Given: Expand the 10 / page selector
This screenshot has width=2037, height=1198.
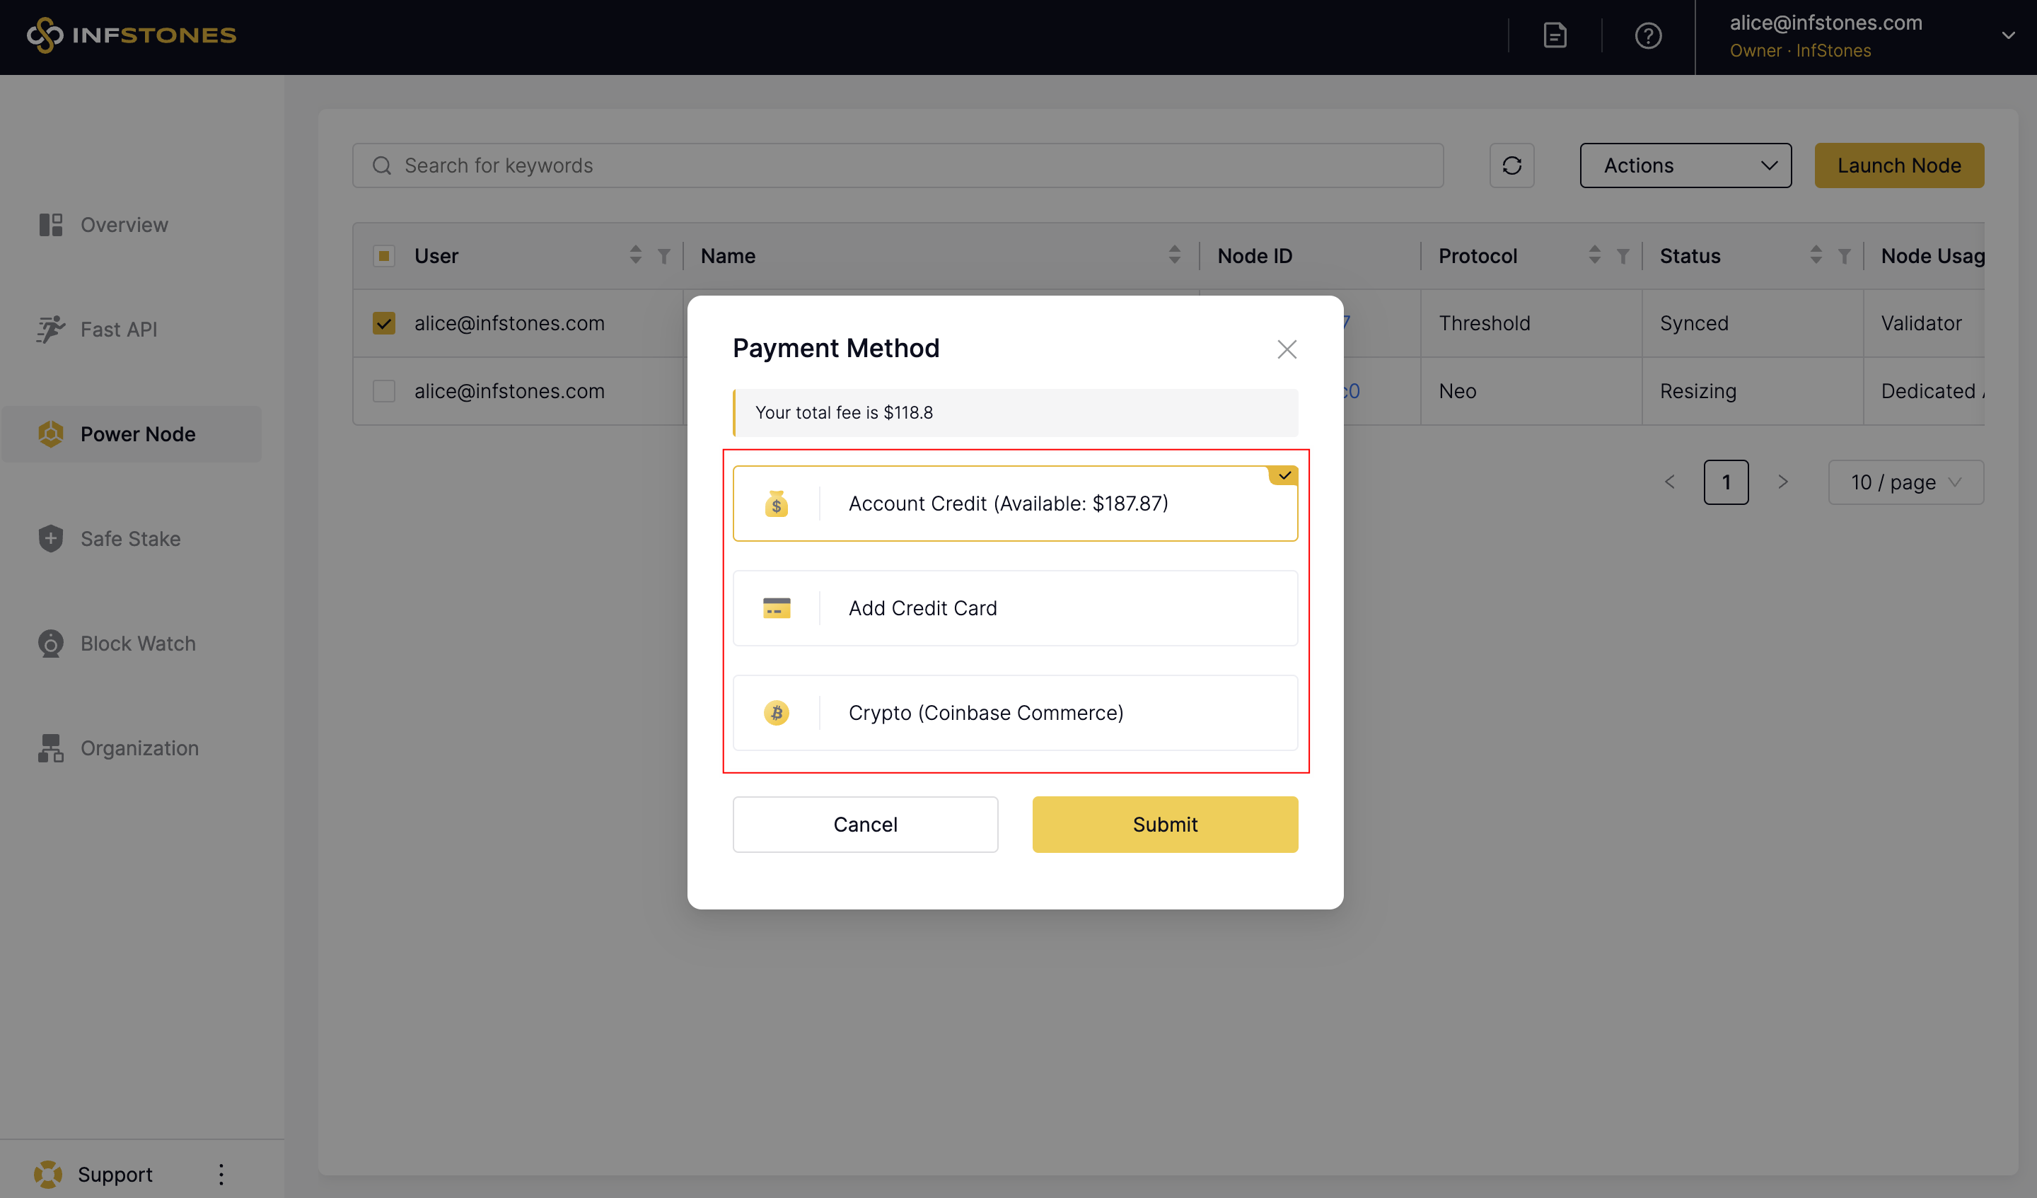Looking at the screenshot, I should 1905,482.
